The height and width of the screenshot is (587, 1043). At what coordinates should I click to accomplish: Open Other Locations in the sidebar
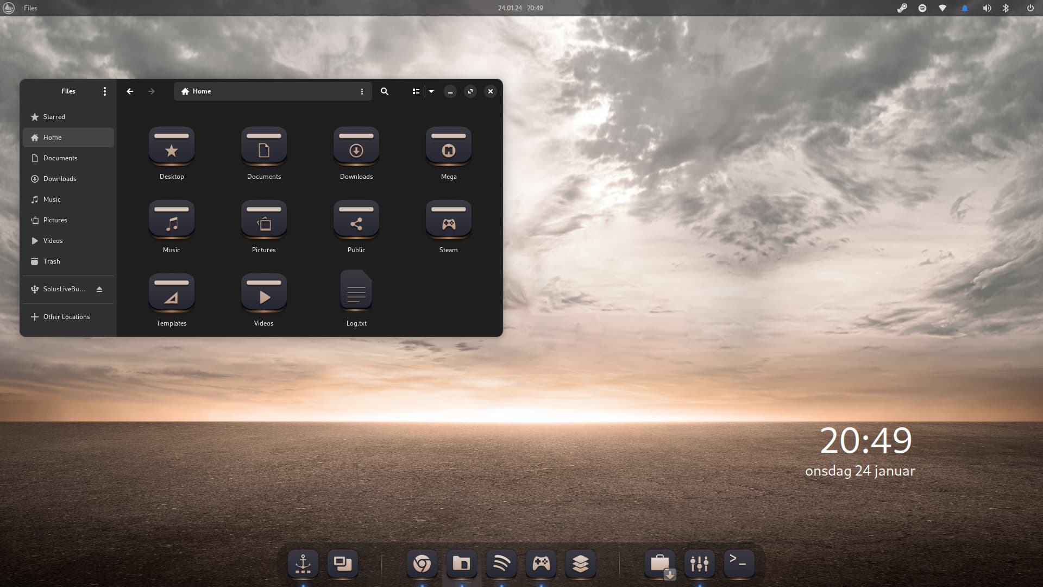tap(68, 317)
